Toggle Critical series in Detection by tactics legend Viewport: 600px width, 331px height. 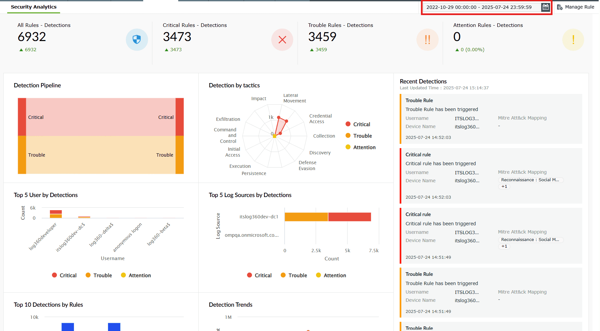[x=358, y=124]
